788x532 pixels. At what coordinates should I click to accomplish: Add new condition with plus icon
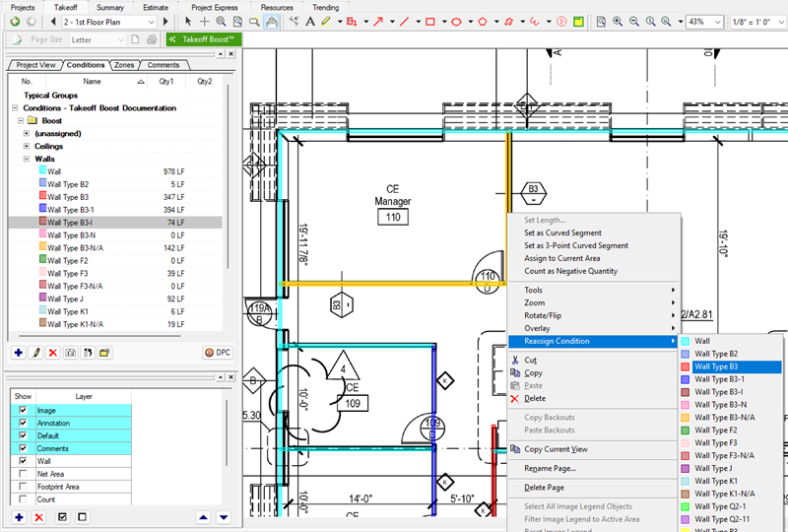coord(19,352)
